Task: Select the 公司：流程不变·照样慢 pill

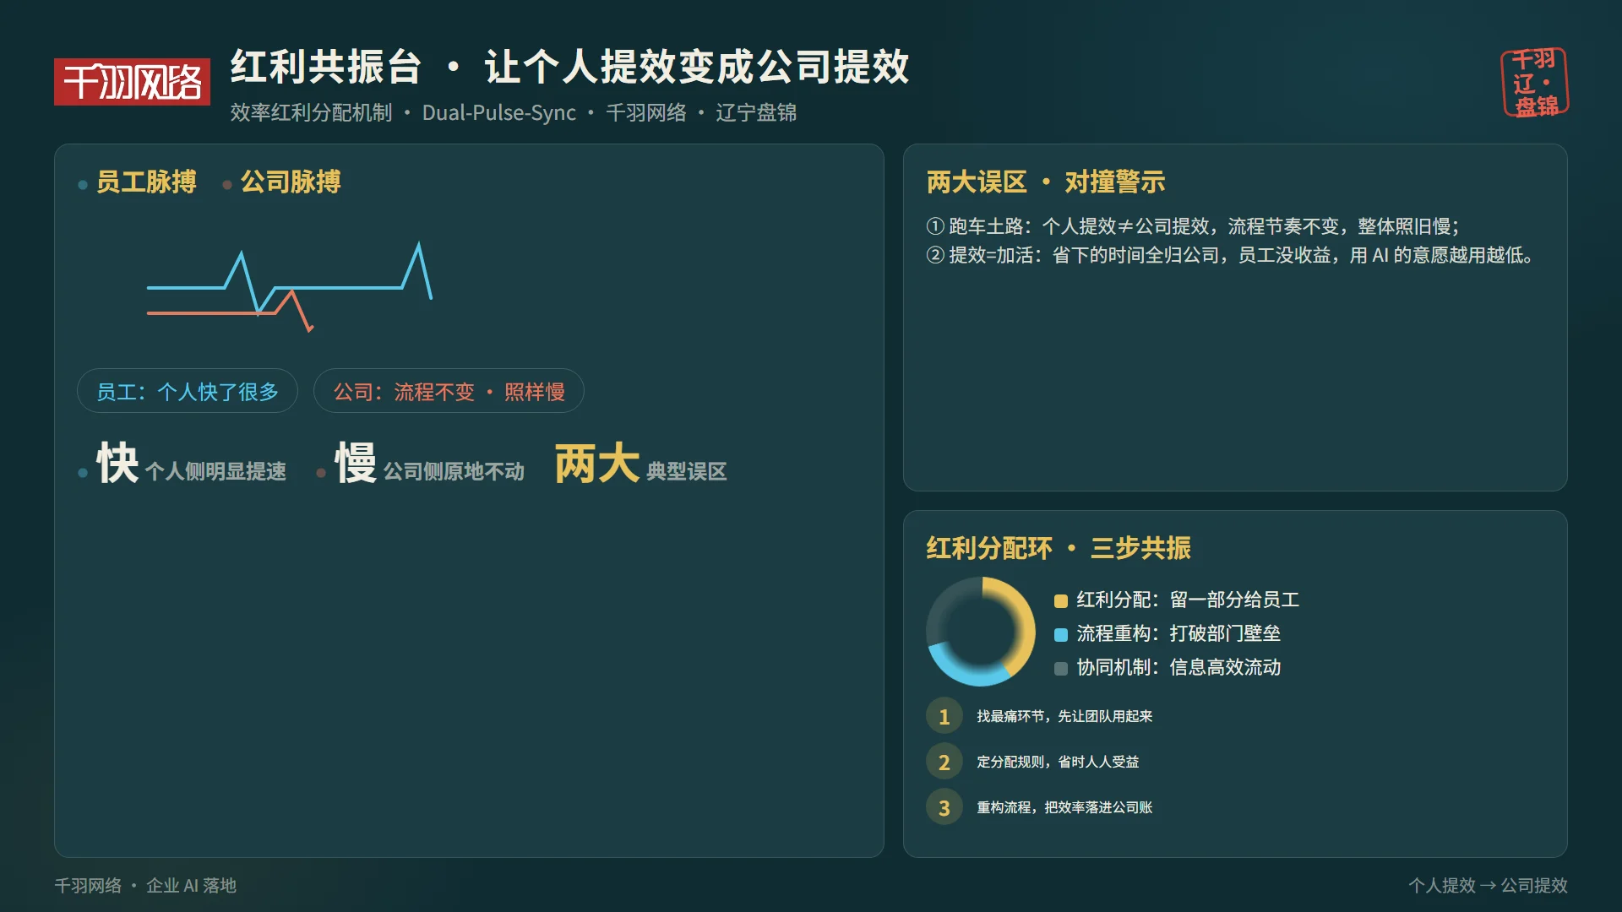Action: point(449,391)
